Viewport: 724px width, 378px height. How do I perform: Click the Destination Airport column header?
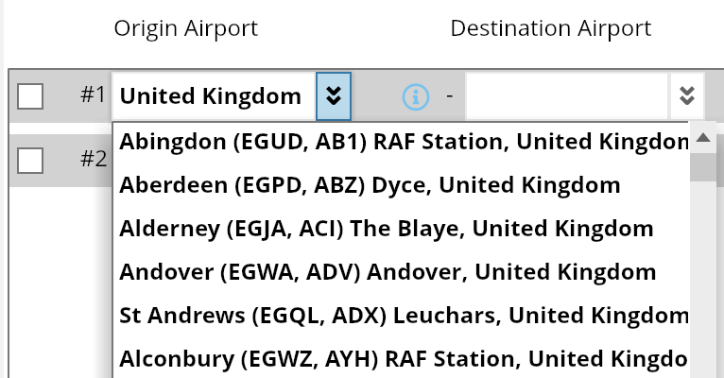click(x=551, y=28)
